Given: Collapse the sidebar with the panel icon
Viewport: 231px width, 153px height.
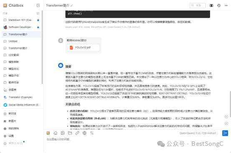Looking at the screenshot, I should [x=38, y=5].
